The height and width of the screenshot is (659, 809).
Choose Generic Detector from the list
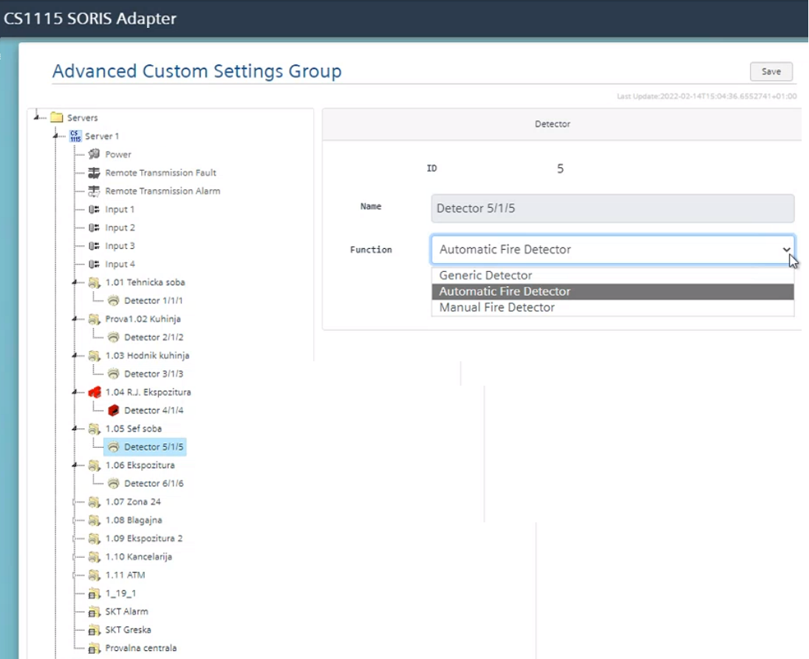pos(485,276)
